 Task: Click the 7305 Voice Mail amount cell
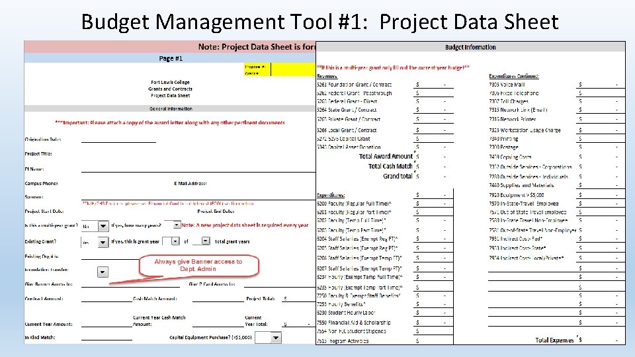point(601,85)
